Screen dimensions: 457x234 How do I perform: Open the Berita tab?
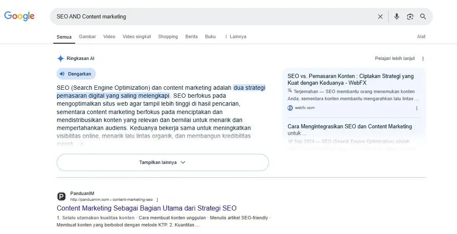[191, 36]
